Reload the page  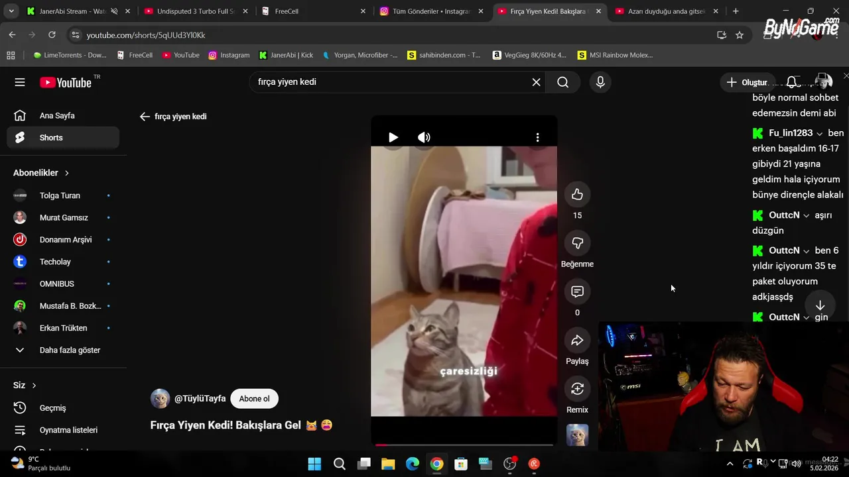click(x=52, y=34)
